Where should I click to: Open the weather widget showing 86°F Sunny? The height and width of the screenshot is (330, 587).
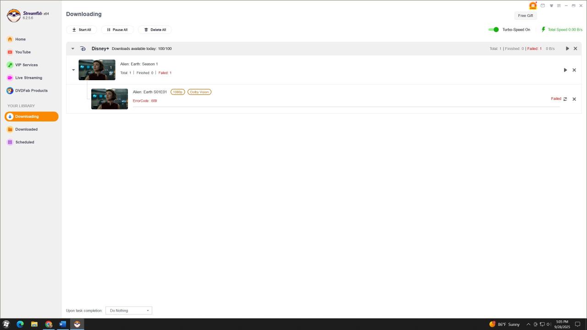coord(504,324)
